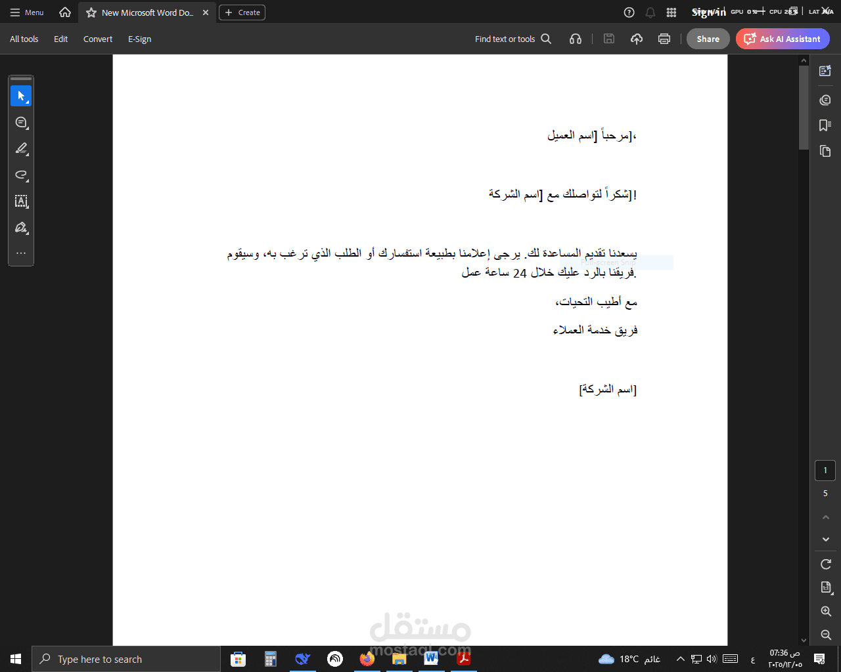Click the vertical scrollbar thumb
841x672 pixels.
804,108
